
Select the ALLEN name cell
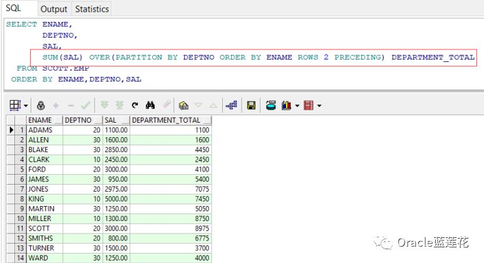coord(44,140)
